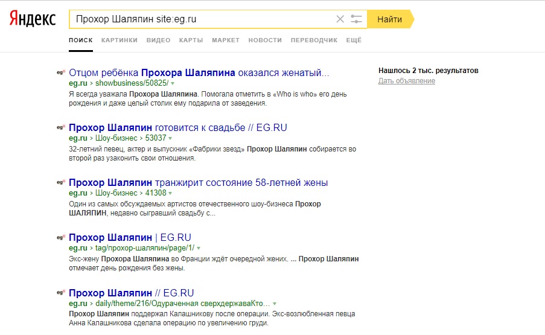Click favicon beside the last search result

60,292
